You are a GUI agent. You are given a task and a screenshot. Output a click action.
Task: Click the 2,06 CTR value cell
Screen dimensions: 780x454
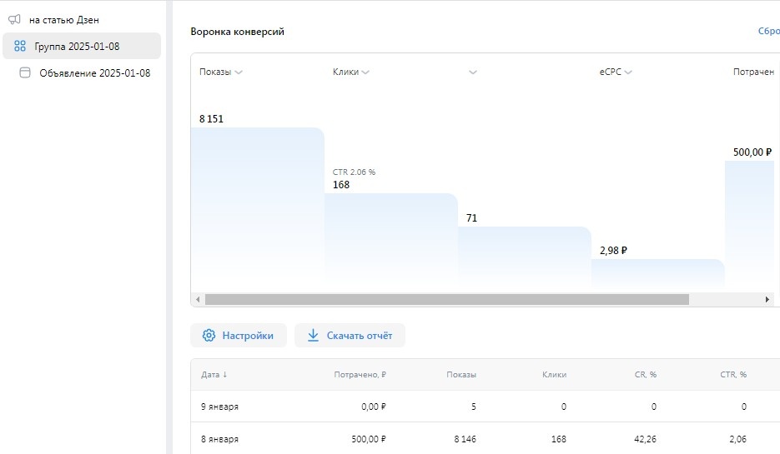pos(737,439)
